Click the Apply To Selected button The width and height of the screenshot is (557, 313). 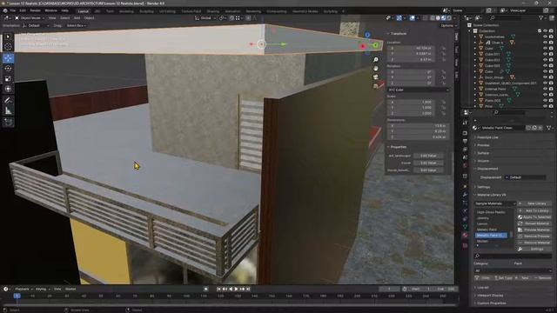coord(534,216)
